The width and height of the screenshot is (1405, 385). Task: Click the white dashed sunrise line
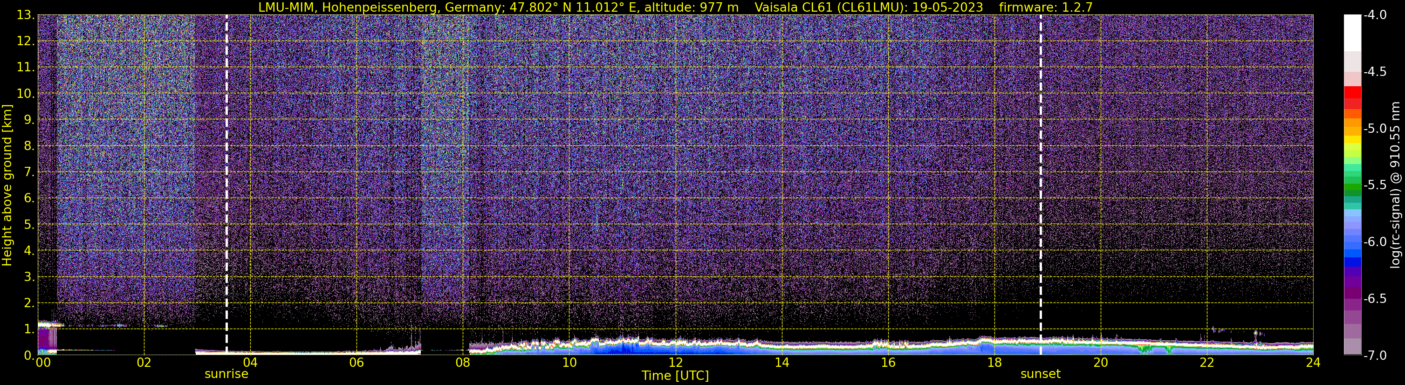pos(226,184)
